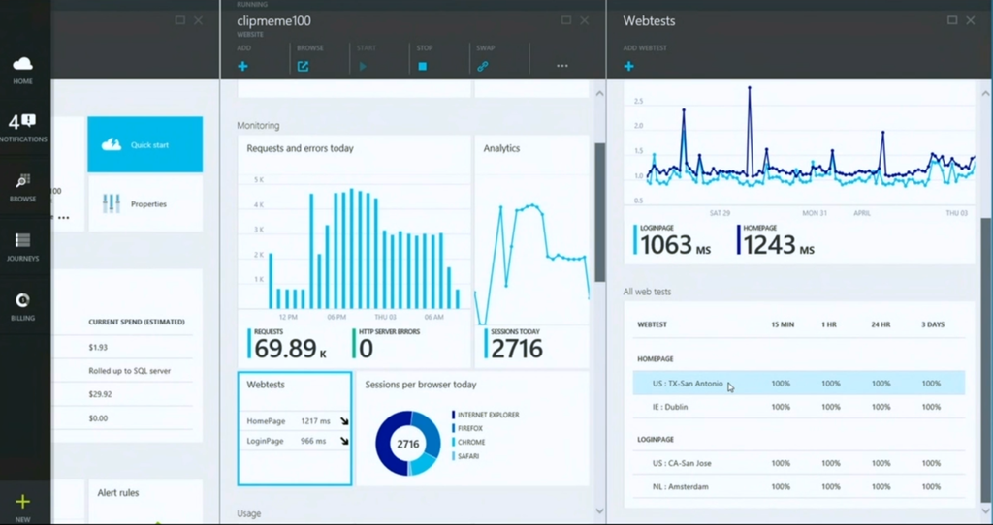The height and width of the screenshot is (525, 993).
Task: Click the Swap toolbar icon
Action: coord(482,66)
